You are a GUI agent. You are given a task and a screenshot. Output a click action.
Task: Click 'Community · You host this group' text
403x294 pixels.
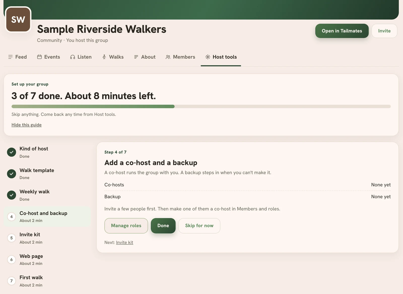pyautogui.click(x=73, y=40)
